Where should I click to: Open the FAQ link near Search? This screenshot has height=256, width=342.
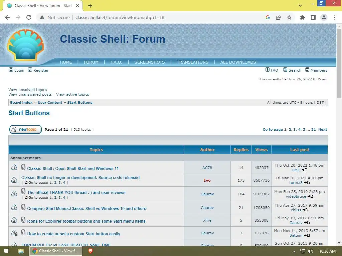[272, 70]
